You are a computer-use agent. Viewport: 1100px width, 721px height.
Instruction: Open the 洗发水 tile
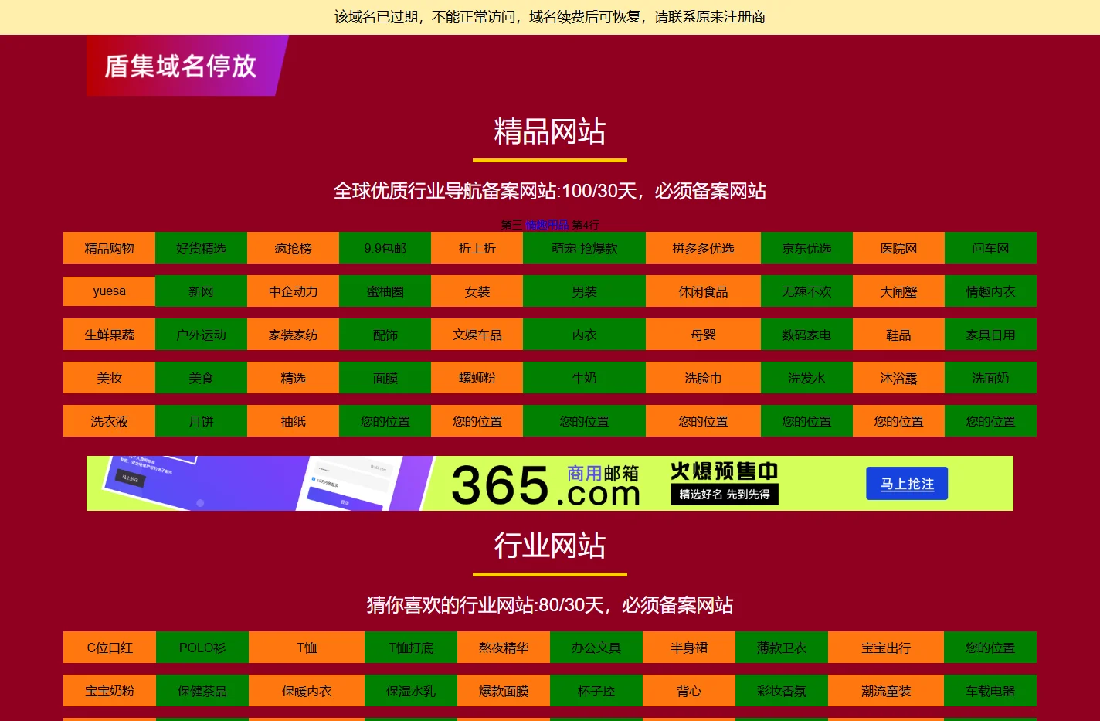click(806, 378)
